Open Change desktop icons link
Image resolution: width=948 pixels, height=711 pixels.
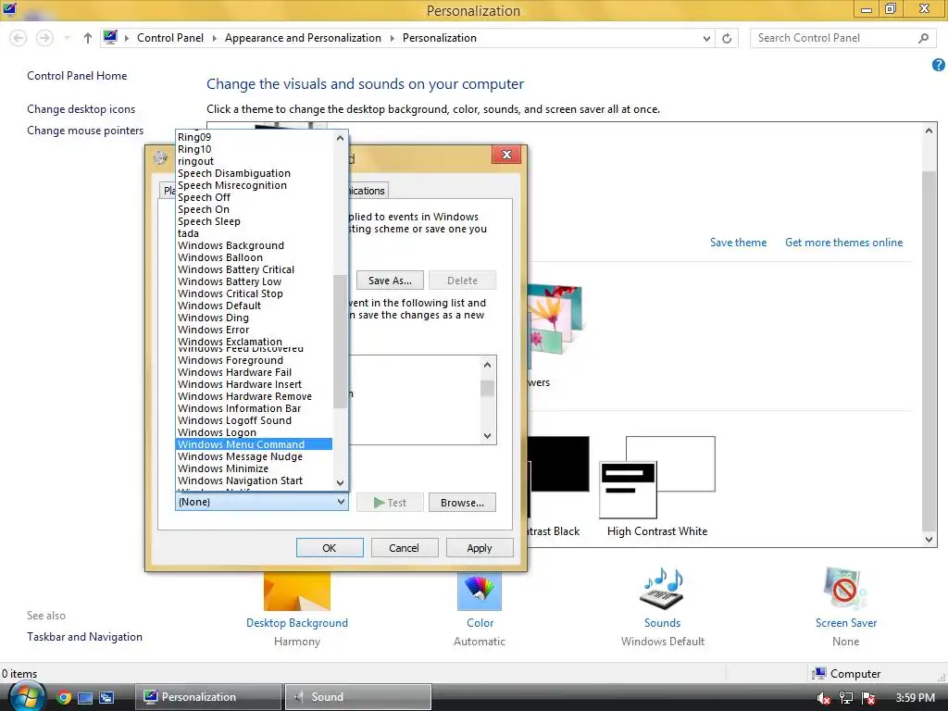pyautogui.click(x=81, y=109)
